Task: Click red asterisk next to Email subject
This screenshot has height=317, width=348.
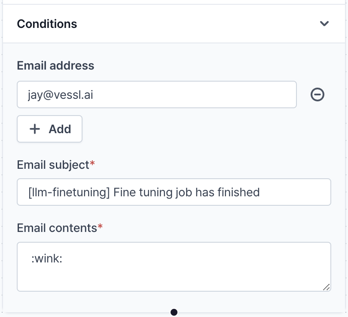Action: 92,164
